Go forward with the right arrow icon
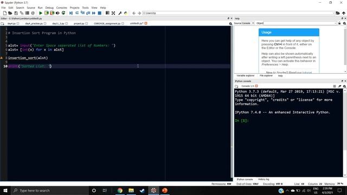This screenshot has width=347, height=195. click(x=139, y=13)
